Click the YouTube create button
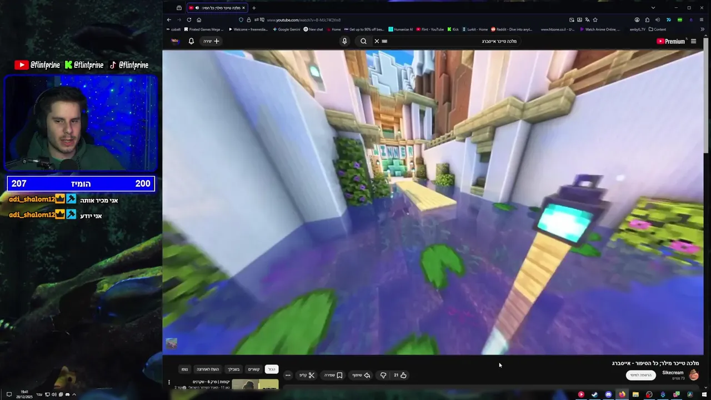This screenshot has width=711, height=400. click(211, 41)
